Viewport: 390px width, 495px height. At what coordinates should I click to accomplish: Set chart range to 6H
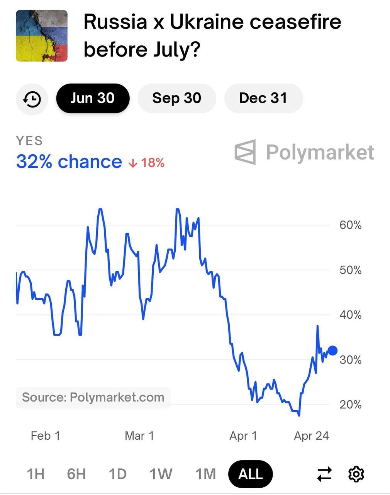[76, 474]
